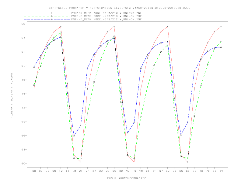Viewport: 241px width, 186px height.
Task: Click the blue triangle data point at hour 21
Action: pos(81,126)
